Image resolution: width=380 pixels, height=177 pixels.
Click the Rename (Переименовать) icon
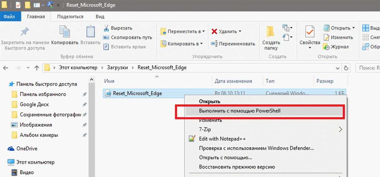214,44
